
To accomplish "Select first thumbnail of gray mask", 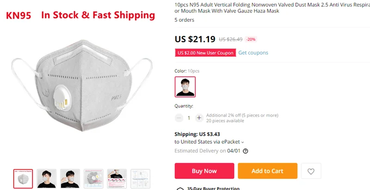I will [23, 178].
